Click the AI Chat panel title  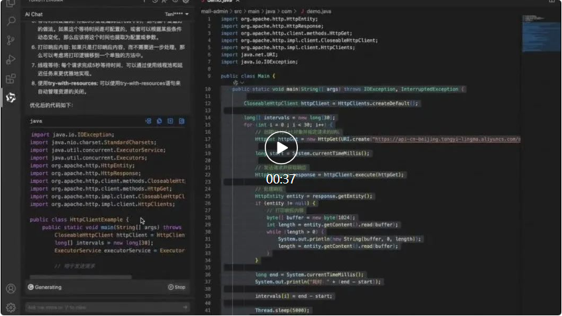[x=34, y=15]
